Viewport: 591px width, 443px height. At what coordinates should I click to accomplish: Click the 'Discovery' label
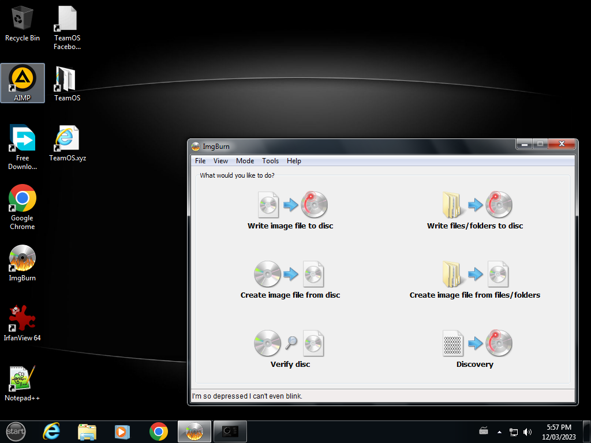[x=475, y=365]
